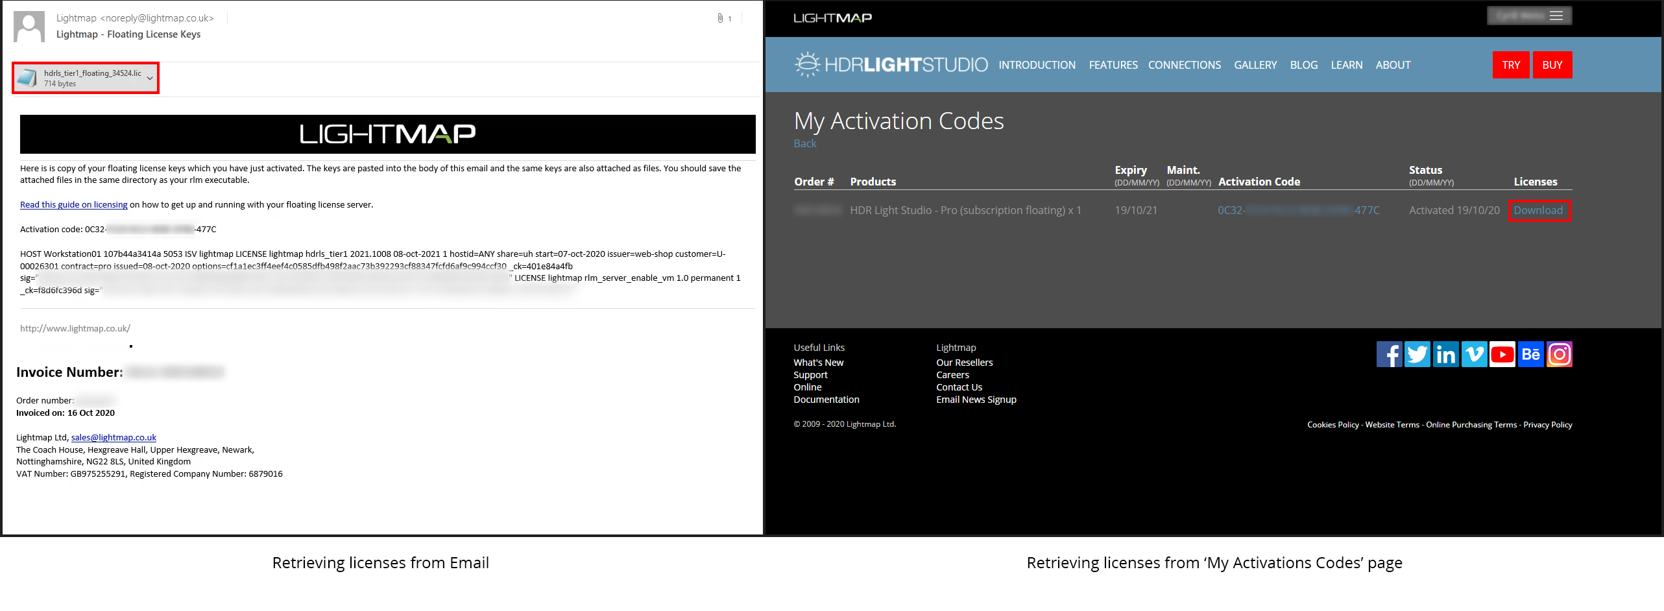Open the GALLERY menu item

pyautogui.click(x=1255, y=65)
